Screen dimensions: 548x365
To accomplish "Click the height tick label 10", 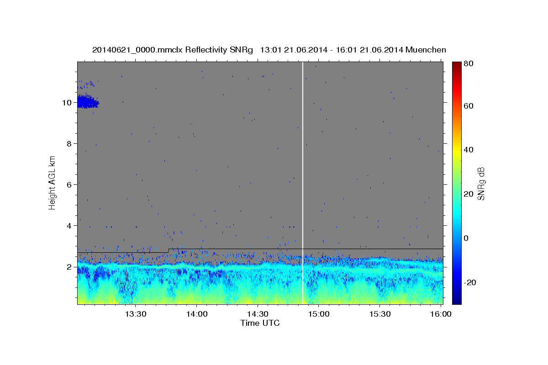I will pyautogui.click(x=67, y=102).
